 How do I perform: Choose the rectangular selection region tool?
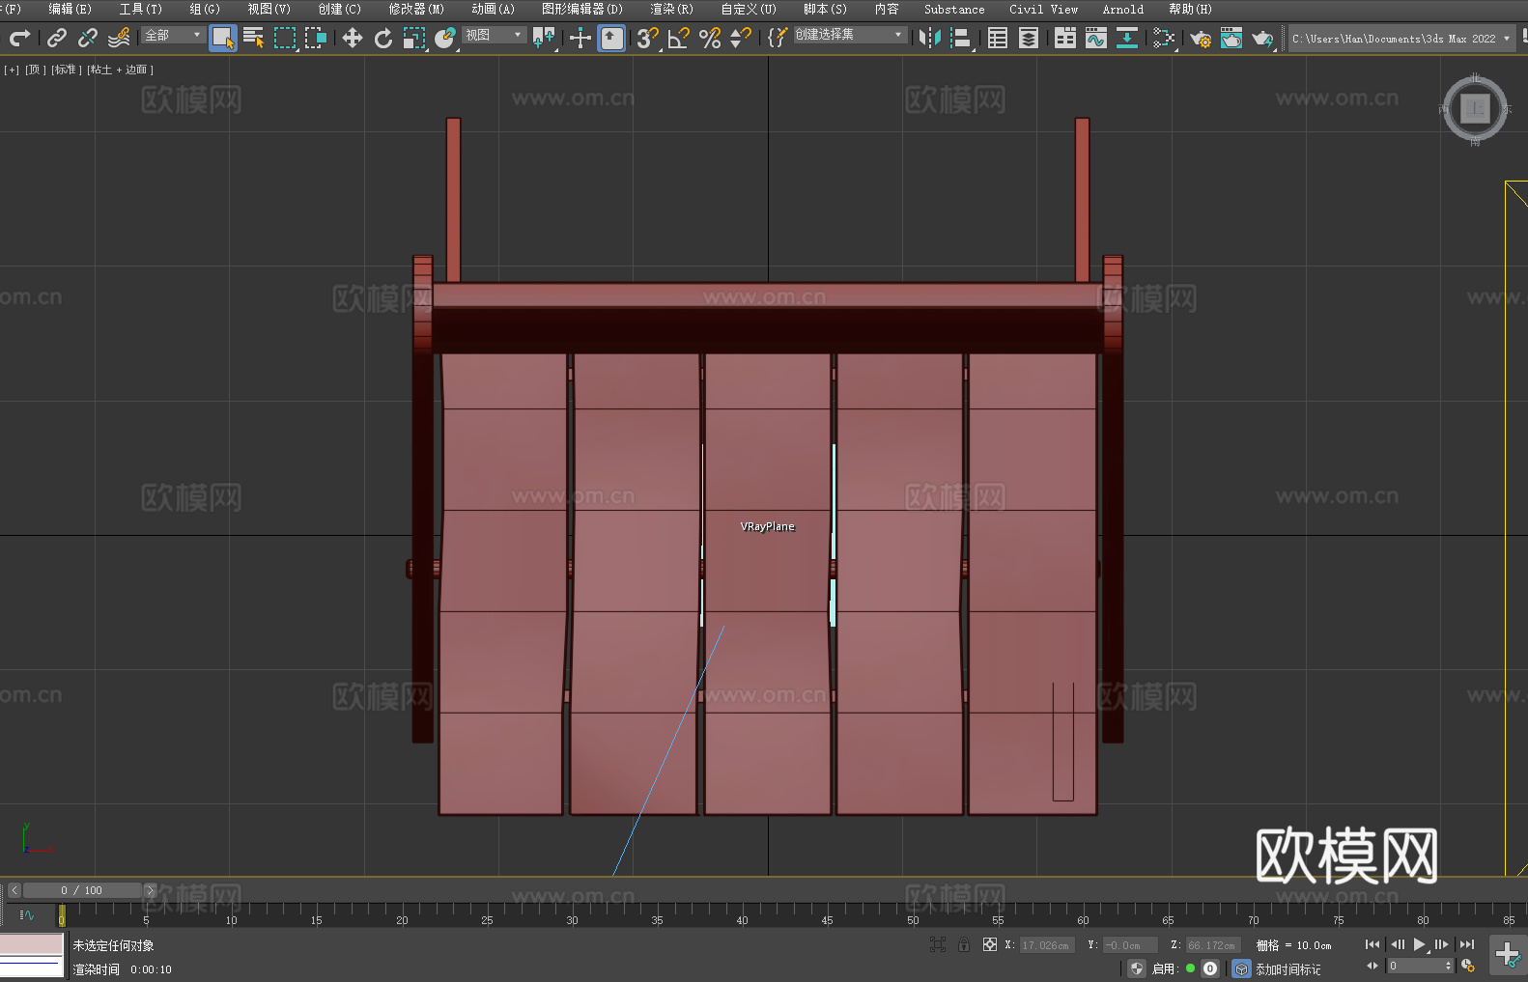pyautogui.click(x=285, y=38)
